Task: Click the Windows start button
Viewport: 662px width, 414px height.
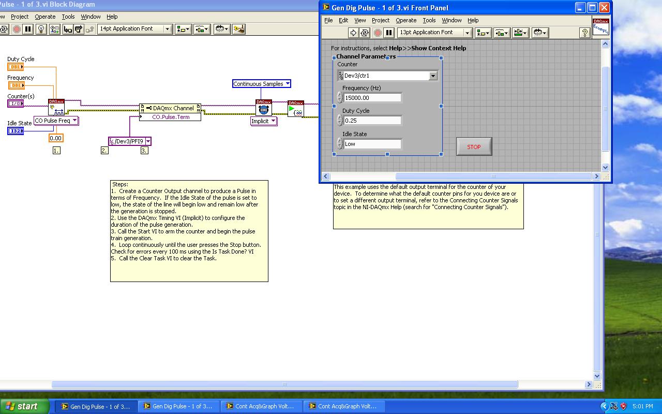Action: 24,406
